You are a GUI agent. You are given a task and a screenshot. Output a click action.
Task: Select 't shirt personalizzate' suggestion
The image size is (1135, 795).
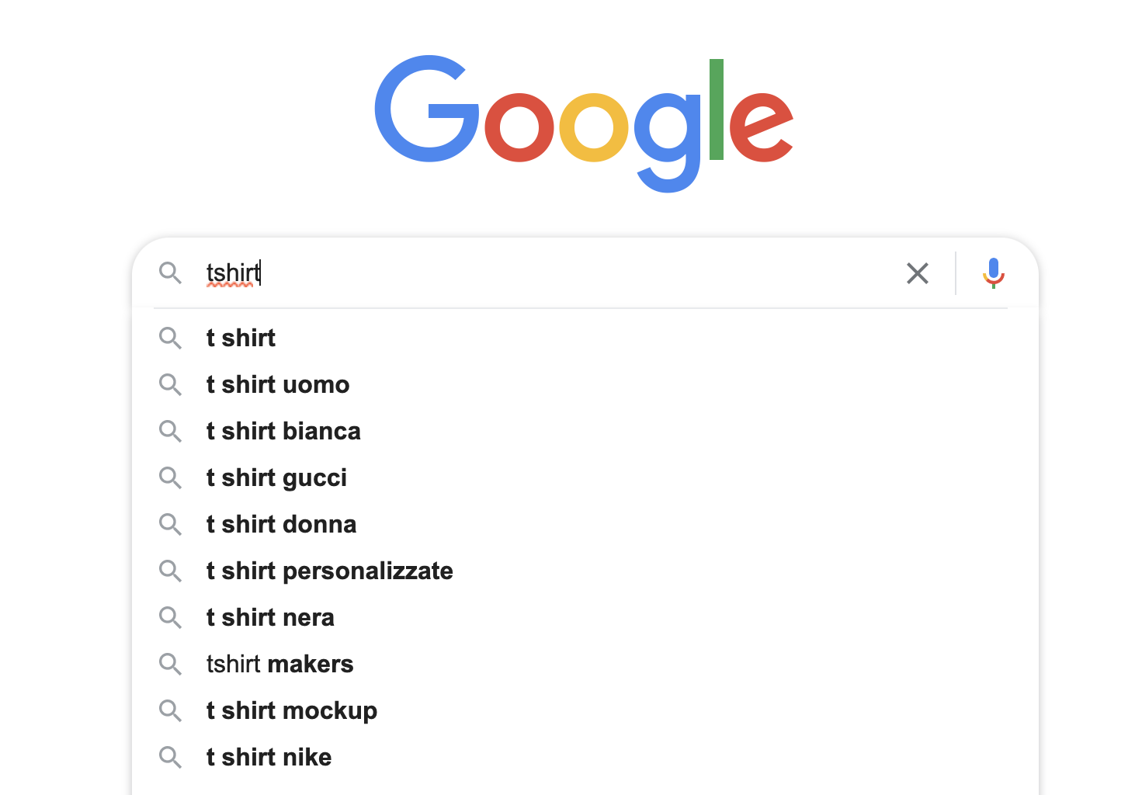[x=329, y=571]
